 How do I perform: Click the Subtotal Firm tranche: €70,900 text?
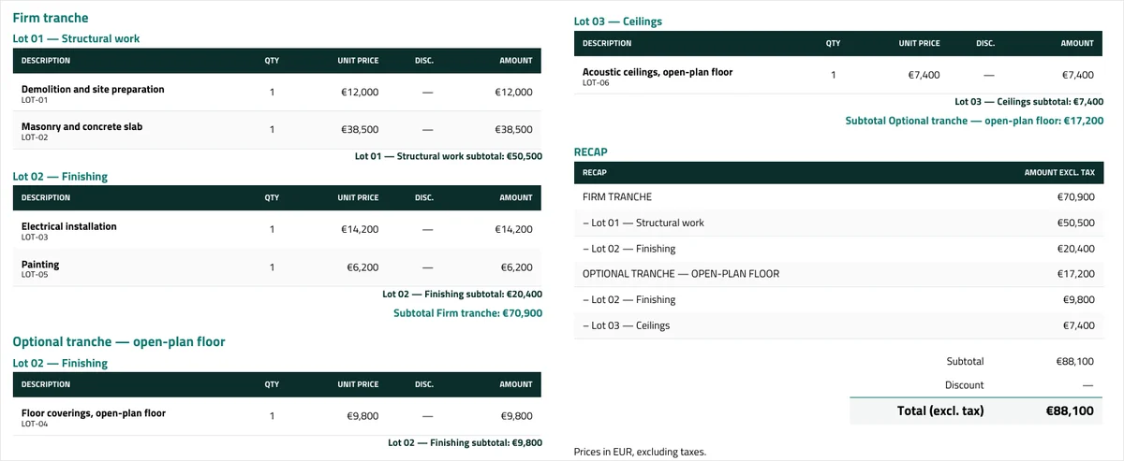coord(467,313)
